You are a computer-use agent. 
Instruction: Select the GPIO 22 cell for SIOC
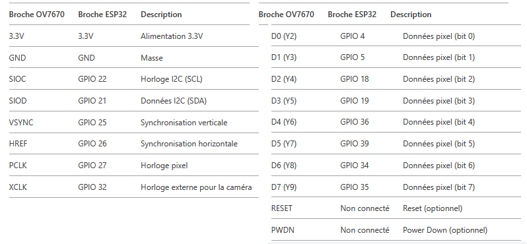tap(92, 79)
